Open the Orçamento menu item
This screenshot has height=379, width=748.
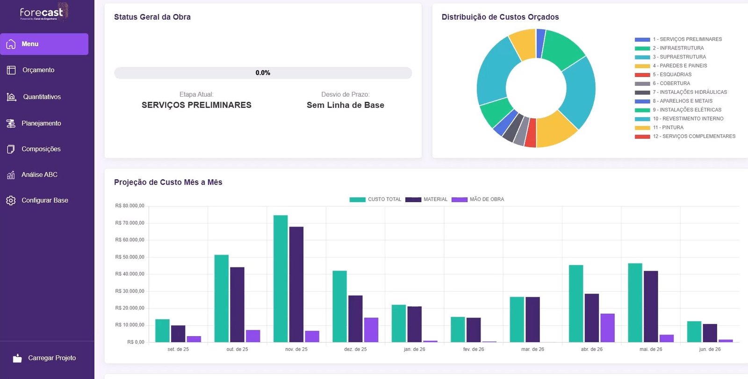coord(38,70)
